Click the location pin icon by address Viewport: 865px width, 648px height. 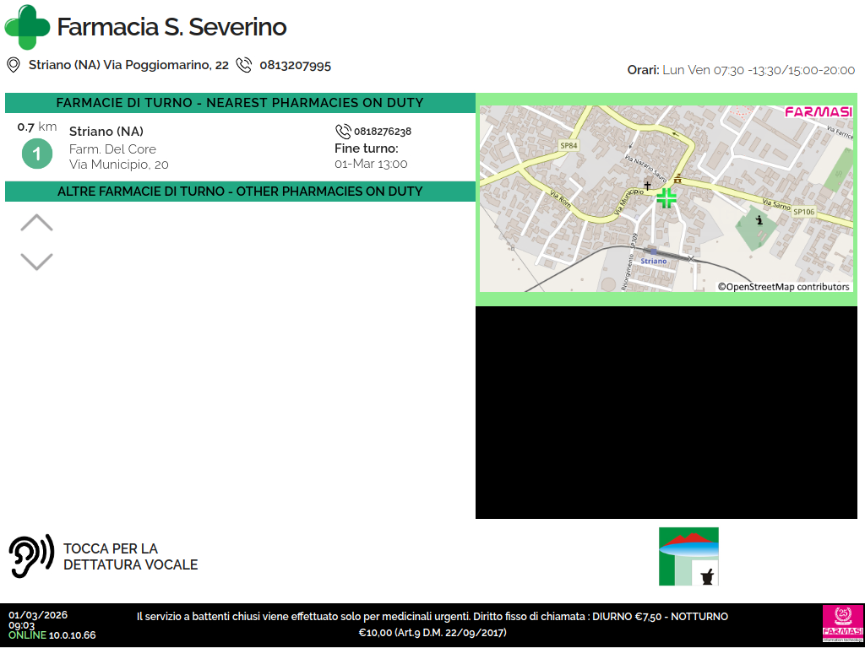point(14,65)
